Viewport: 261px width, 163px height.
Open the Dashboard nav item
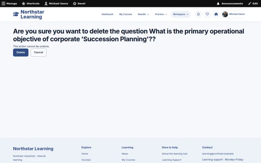point(107,14)
